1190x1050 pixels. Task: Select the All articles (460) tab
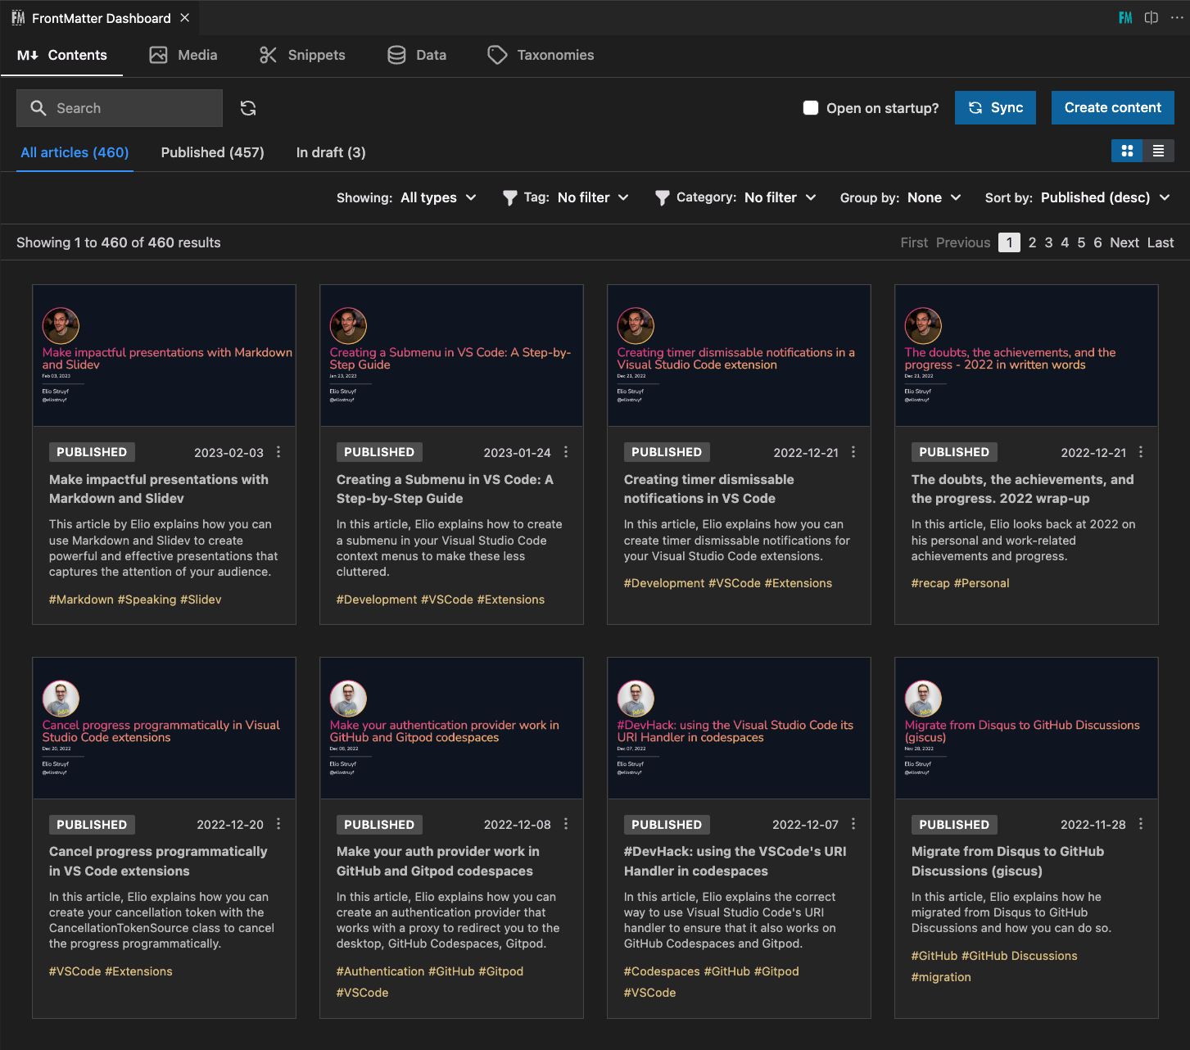(75, 152)
